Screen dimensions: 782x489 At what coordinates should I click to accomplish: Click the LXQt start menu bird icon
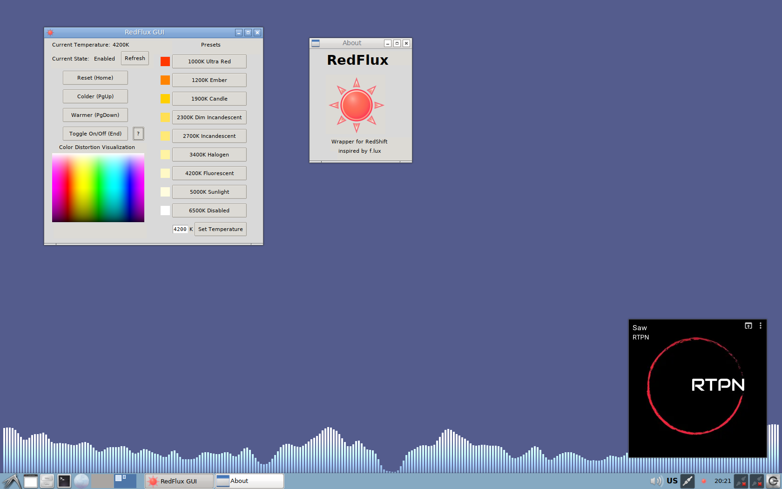11,481
